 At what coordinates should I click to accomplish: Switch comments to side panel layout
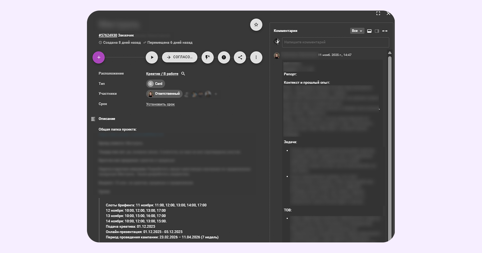pos(377,31)
